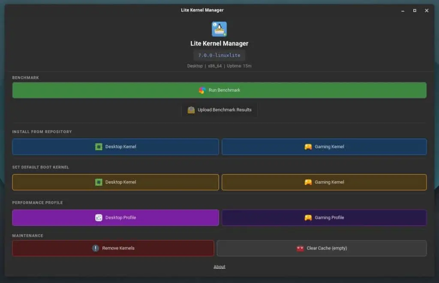
Task: Clear Cache (empty) button
Action: coord(322,248)
